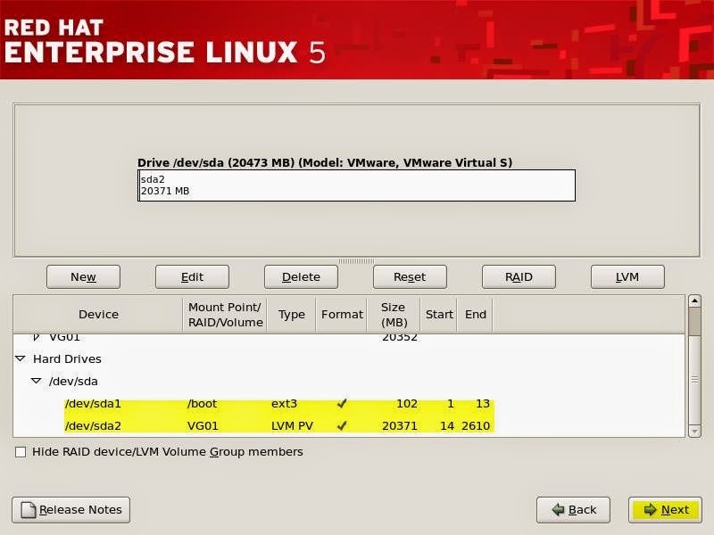Open the Release Notes
This screenshot has height=535, width=714.
click(70, 510)
